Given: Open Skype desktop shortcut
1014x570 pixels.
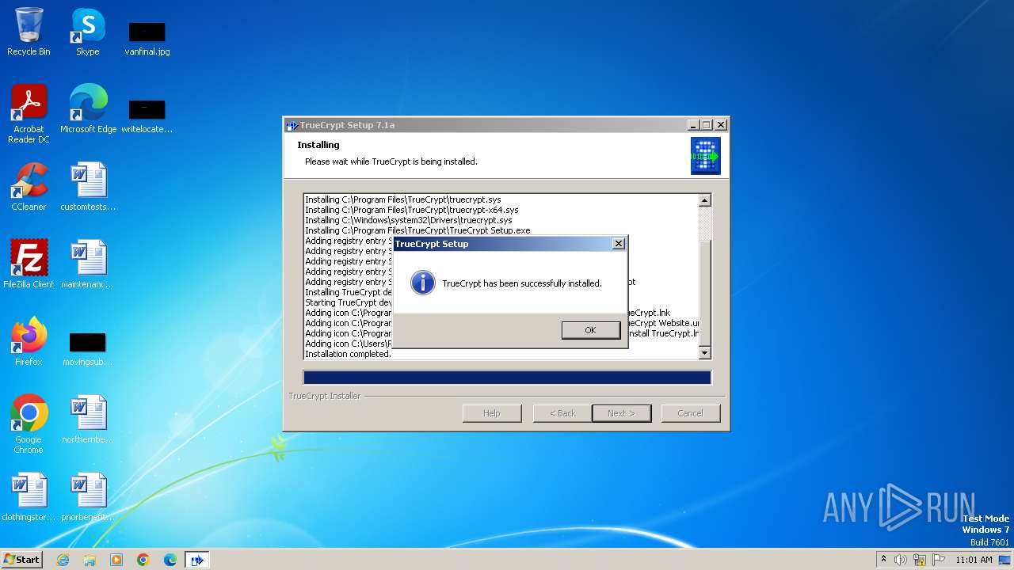Looking at the screenshot, I should [87, 32].
